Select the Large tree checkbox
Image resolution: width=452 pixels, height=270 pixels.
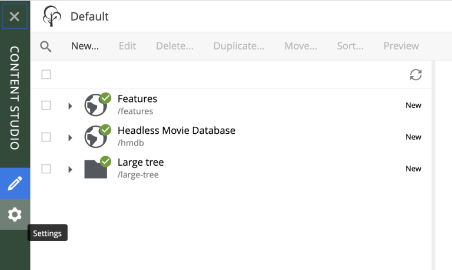click(x=46, y=169)
